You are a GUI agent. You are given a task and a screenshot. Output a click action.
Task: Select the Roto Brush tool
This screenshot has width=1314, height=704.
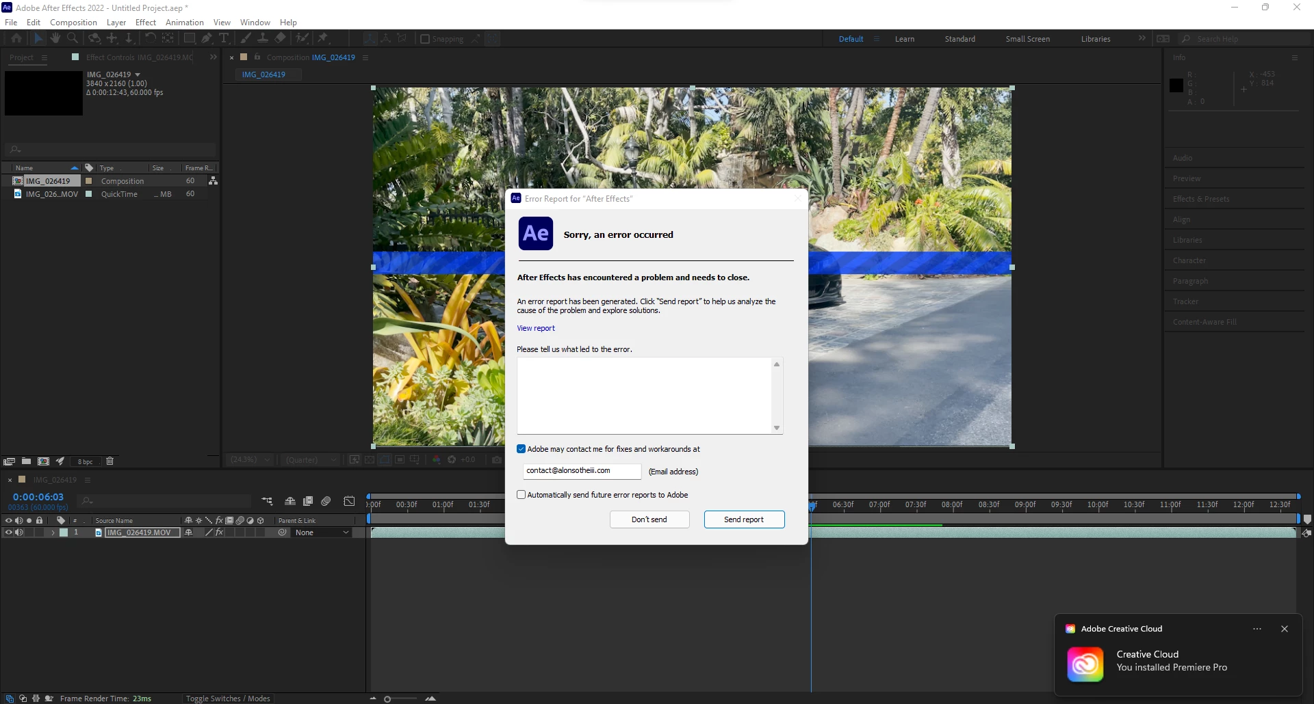pyautogui.click(x=302, y=39)
